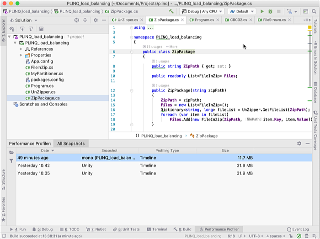Open the Event Log from status bar
This screenshot has height=239, width=320.
[297, 229]
